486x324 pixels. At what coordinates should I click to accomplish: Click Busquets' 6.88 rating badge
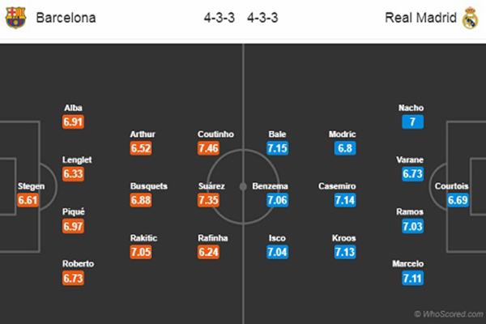coord(141,200)
